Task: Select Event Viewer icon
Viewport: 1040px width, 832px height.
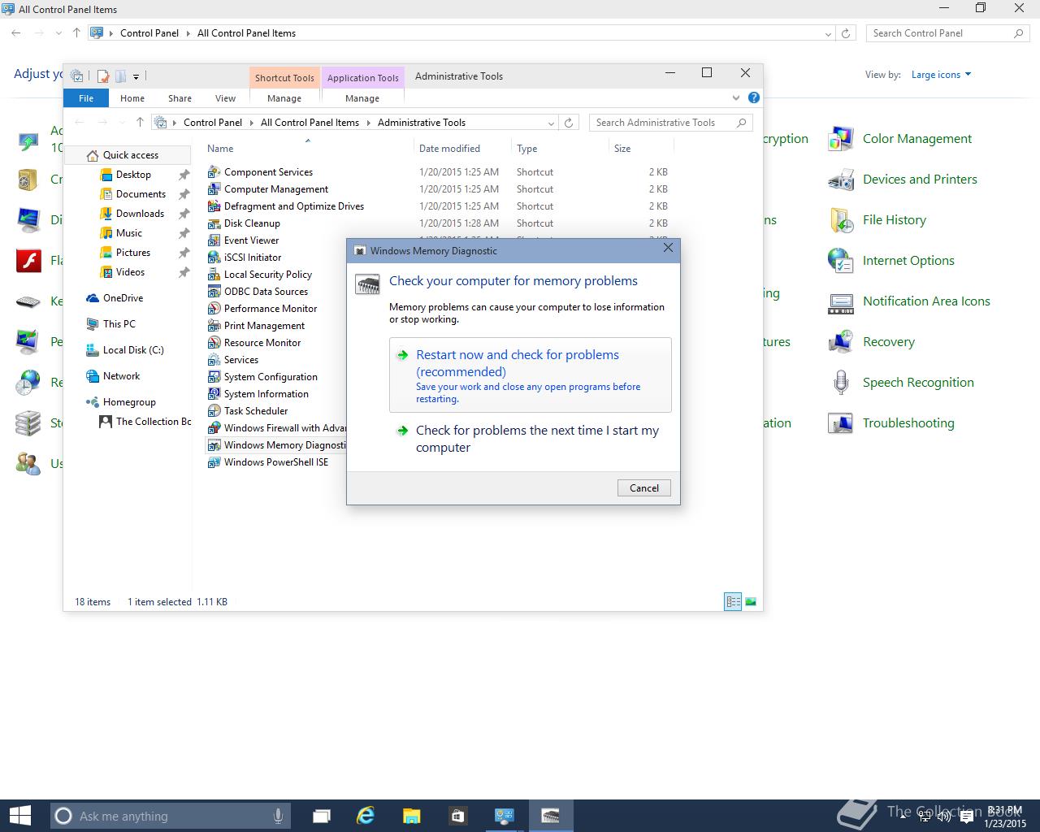Action: 214,240
